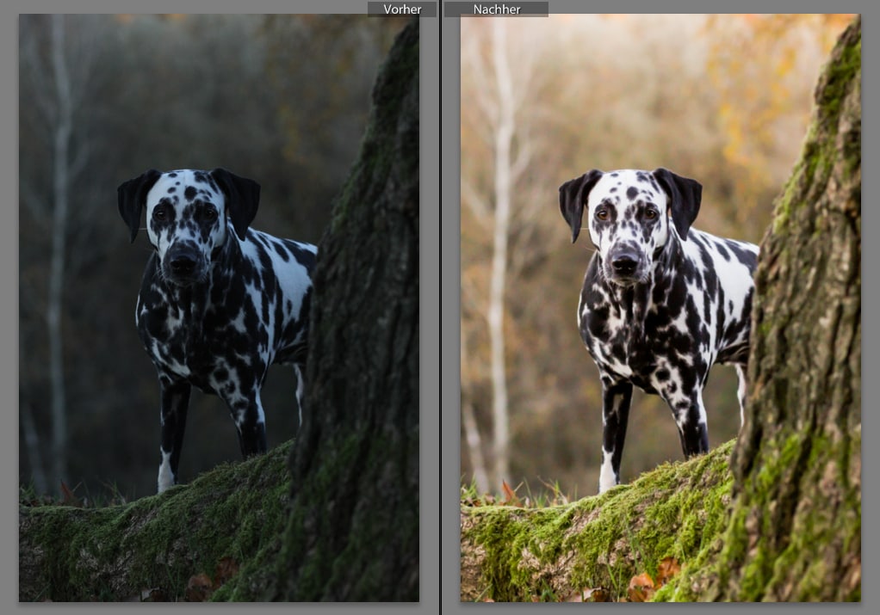The image size is (880, 615).
Task: Select the bright edited Nachher dog photo
Action: (x=660, y=308)
